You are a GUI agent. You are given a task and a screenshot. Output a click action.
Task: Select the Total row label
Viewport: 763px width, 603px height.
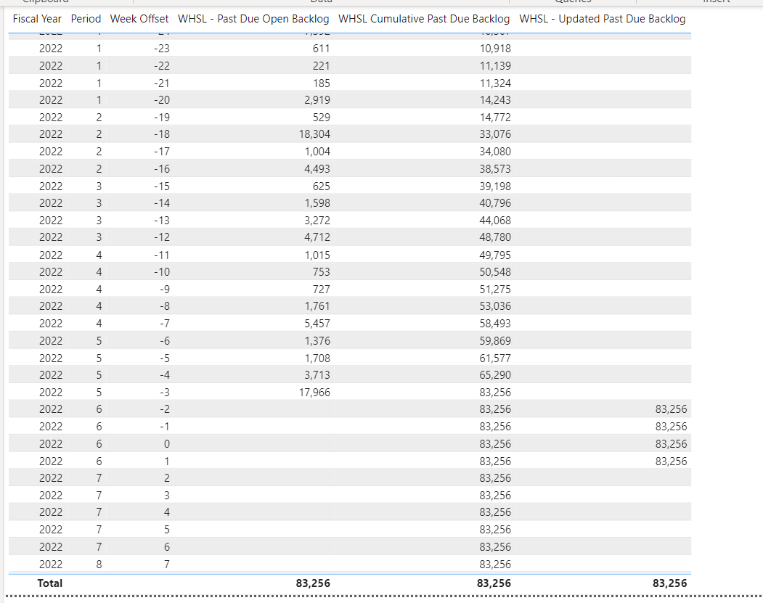(49, 583)
